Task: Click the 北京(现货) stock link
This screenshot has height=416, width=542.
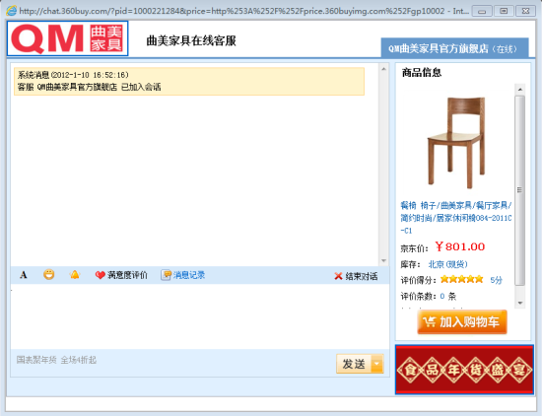Action: pos(447,264)
